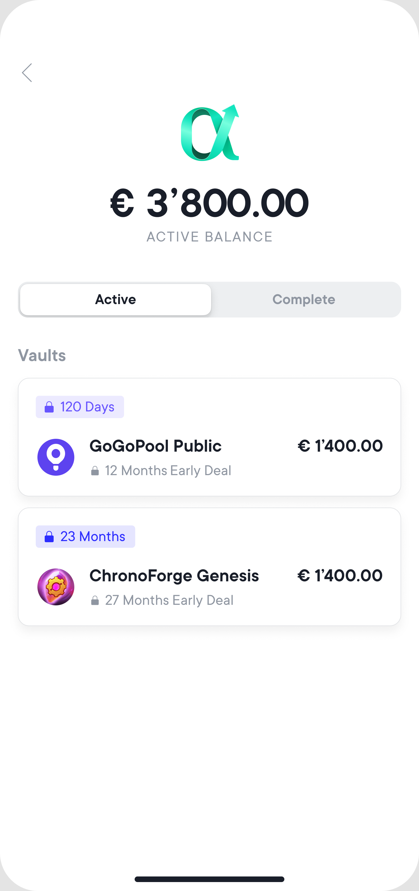Viewport: 419px width, 891px height.
Task: Tap lock icon in 23 Months badge
Action: [x=49, y=537]
